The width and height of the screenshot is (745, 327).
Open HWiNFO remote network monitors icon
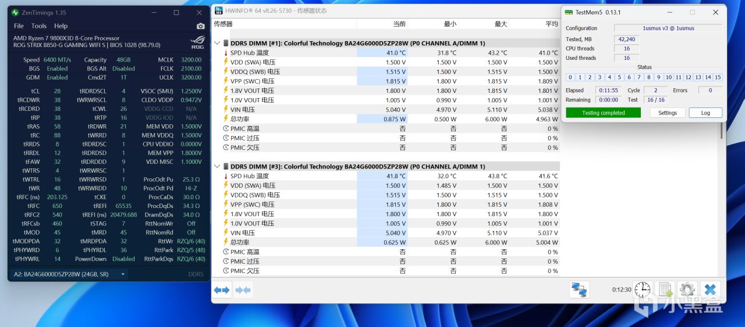tap(579, 289)
